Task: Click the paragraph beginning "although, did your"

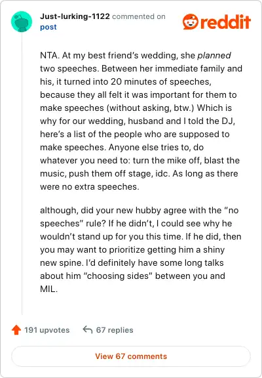Action: (x=141, y=249)
